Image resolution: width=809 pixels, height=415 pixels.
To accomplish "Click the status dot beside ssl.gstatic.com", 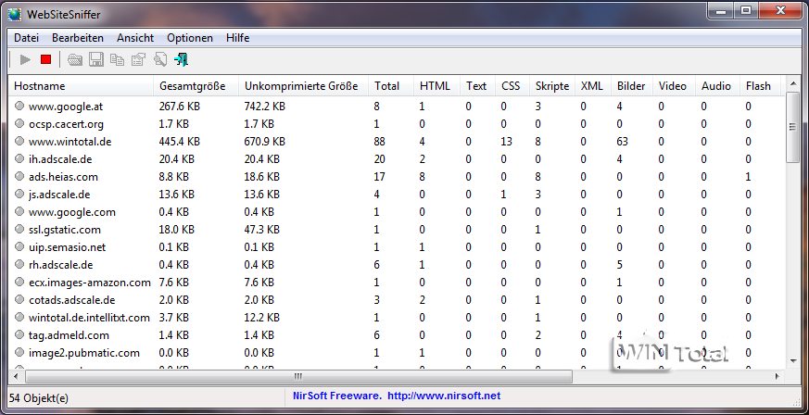I will click(x=19, y=229).
